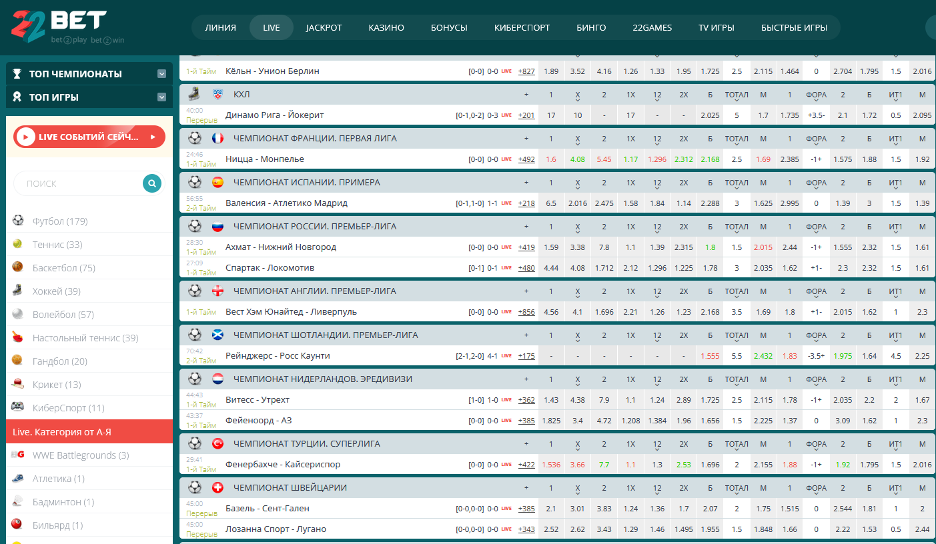This screenshot has width=936, height=544.
Task: Click the Бадминтон shuttlecock icon
Action: [17, 501]
